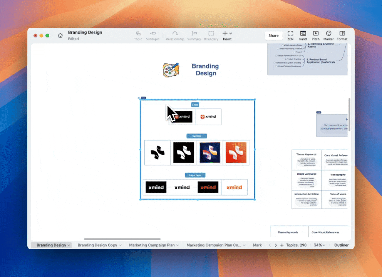Open dropdown arrow of Marketing Campaign Plan Co... sheet
Screen dimensions: 382x277
tap(244, 245)
